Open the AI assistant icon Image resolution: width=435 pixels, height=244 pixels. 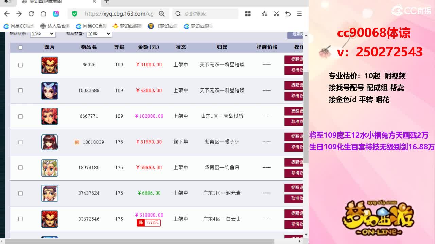point(56,14)
